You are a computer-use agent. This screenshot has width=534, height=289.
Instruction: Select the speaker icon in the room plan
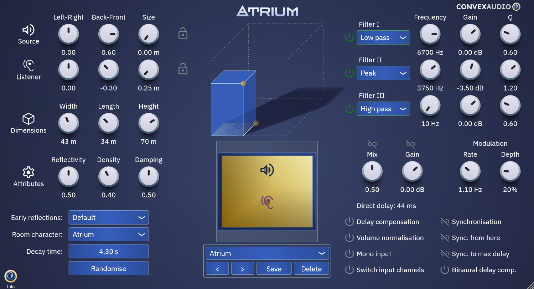[x=267, y=170]
